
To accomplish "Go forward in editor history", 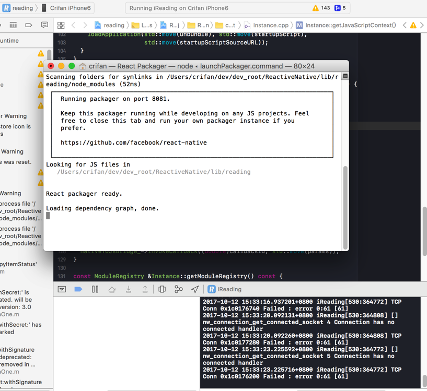I will tap(85, 25).
